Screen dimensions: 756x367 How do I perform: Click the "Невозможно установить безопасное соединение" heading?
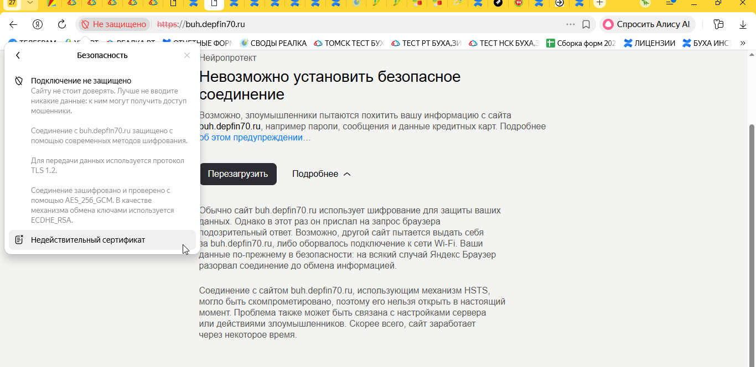click(330, 85)
